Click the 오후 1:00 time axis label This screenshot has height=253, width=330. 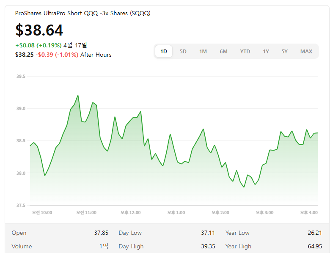tap(176, 212)
